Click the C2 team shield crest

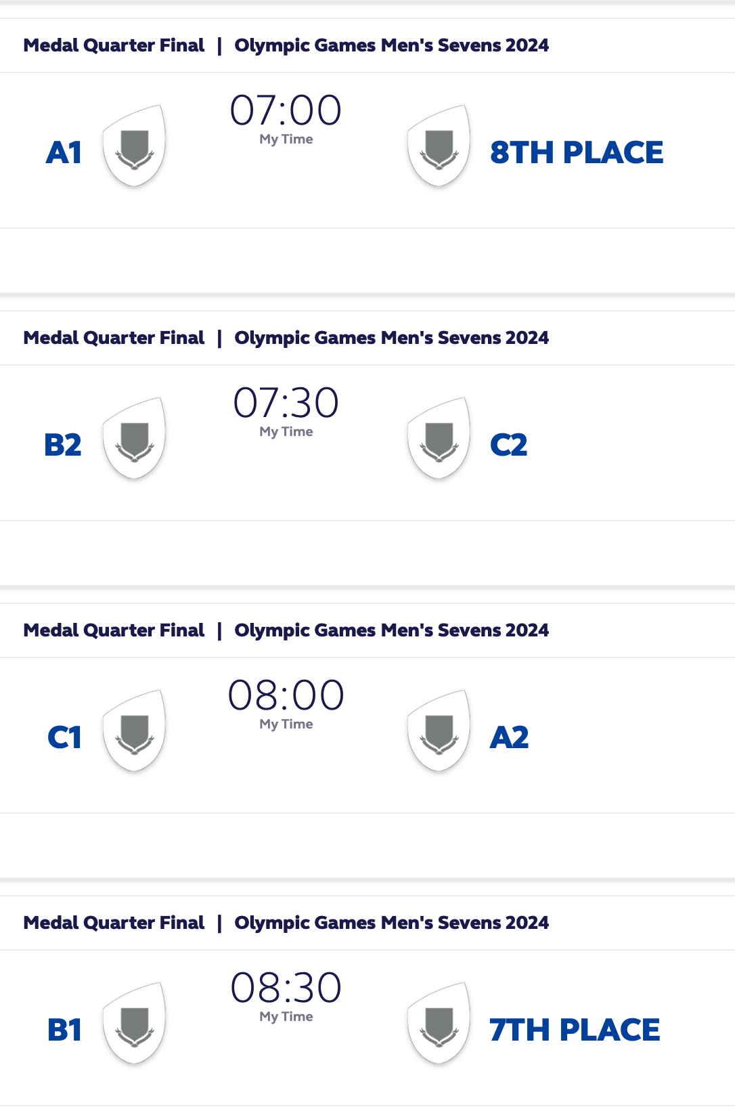pos(439,438)
